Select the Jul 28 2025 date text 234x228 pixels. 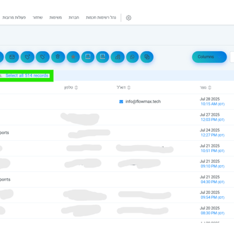pyautogui.click(x=210, y=99)
